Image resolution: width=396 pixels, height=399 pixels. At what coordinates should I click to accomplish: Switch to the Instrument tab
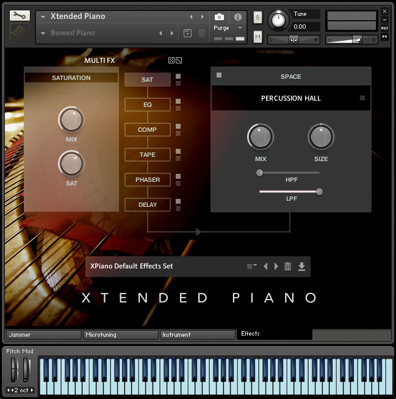(x=198, y=335)
